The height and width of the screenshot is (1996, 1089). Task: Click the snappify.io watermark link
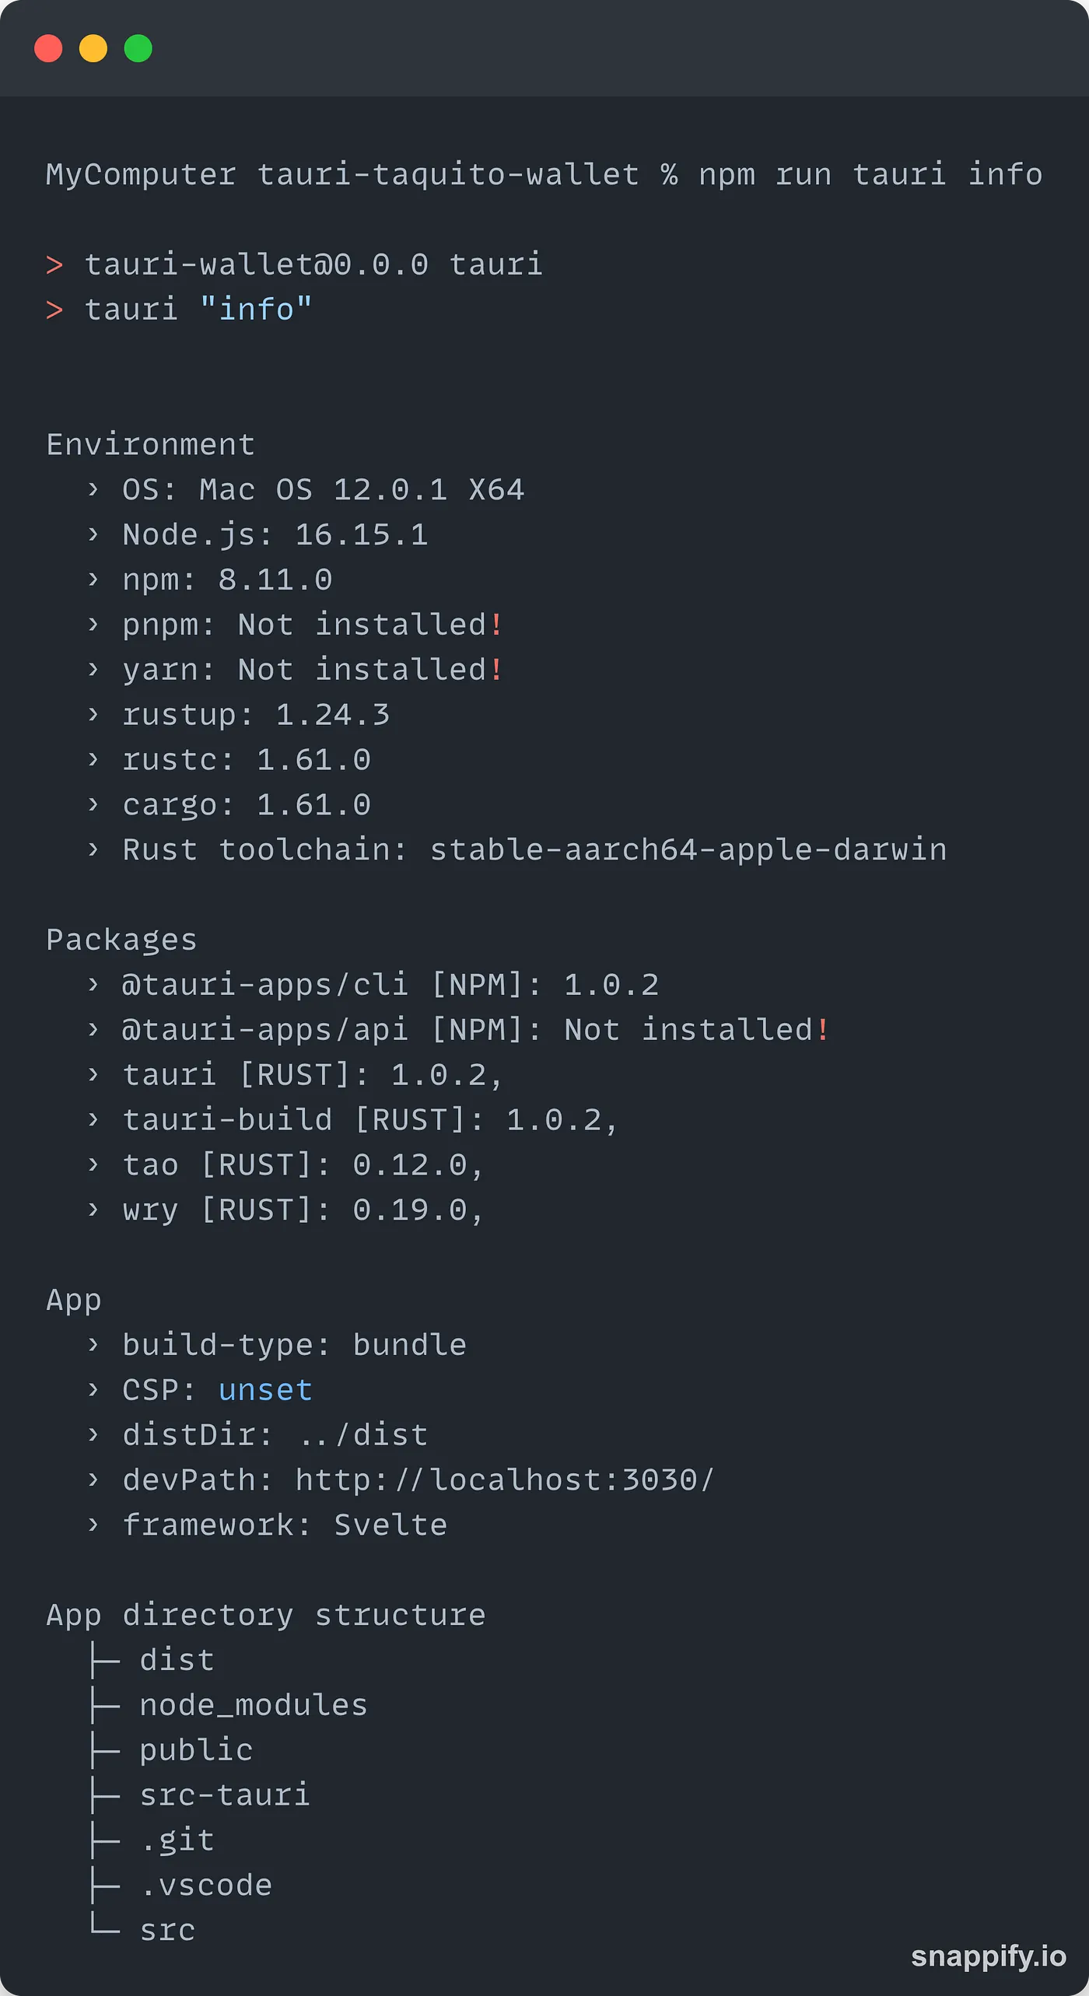pyautogui.click(x=988, y=1956)
